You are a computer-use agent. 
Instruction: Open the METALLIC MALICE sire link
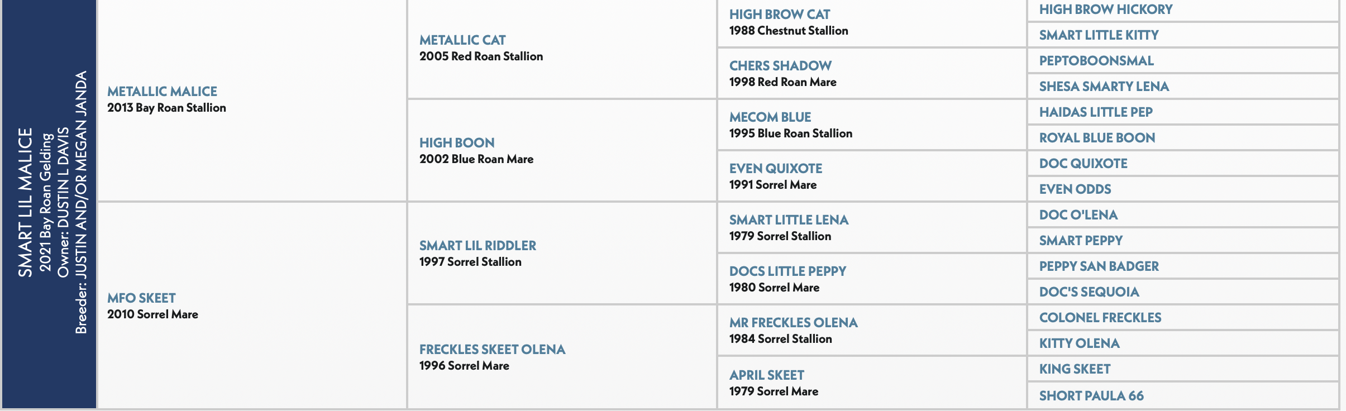pyautogui.click(x=162, y=91)
